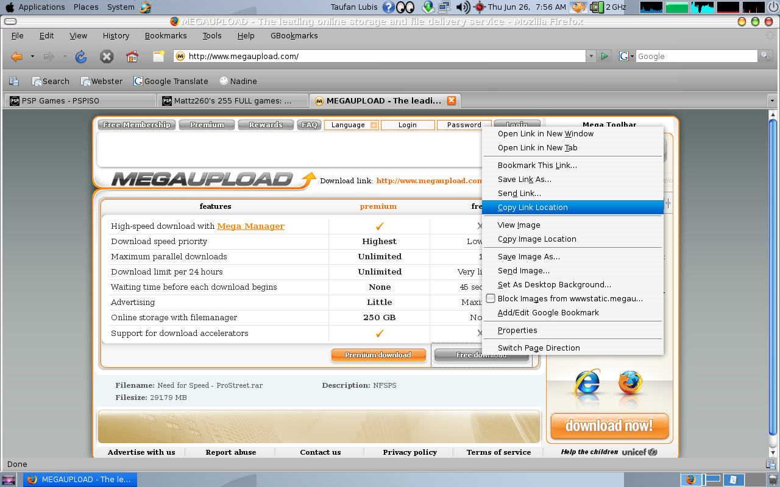Follow the Mega Manager link
Viewport: 780px width, 487px height.
point(250,226)
